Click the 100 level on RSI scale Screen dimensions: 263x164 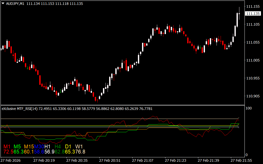249,108
